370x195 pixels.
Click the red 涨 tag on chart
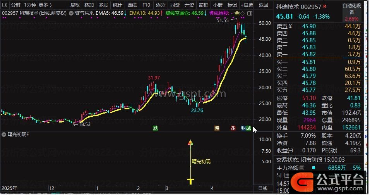pos(233,128)
